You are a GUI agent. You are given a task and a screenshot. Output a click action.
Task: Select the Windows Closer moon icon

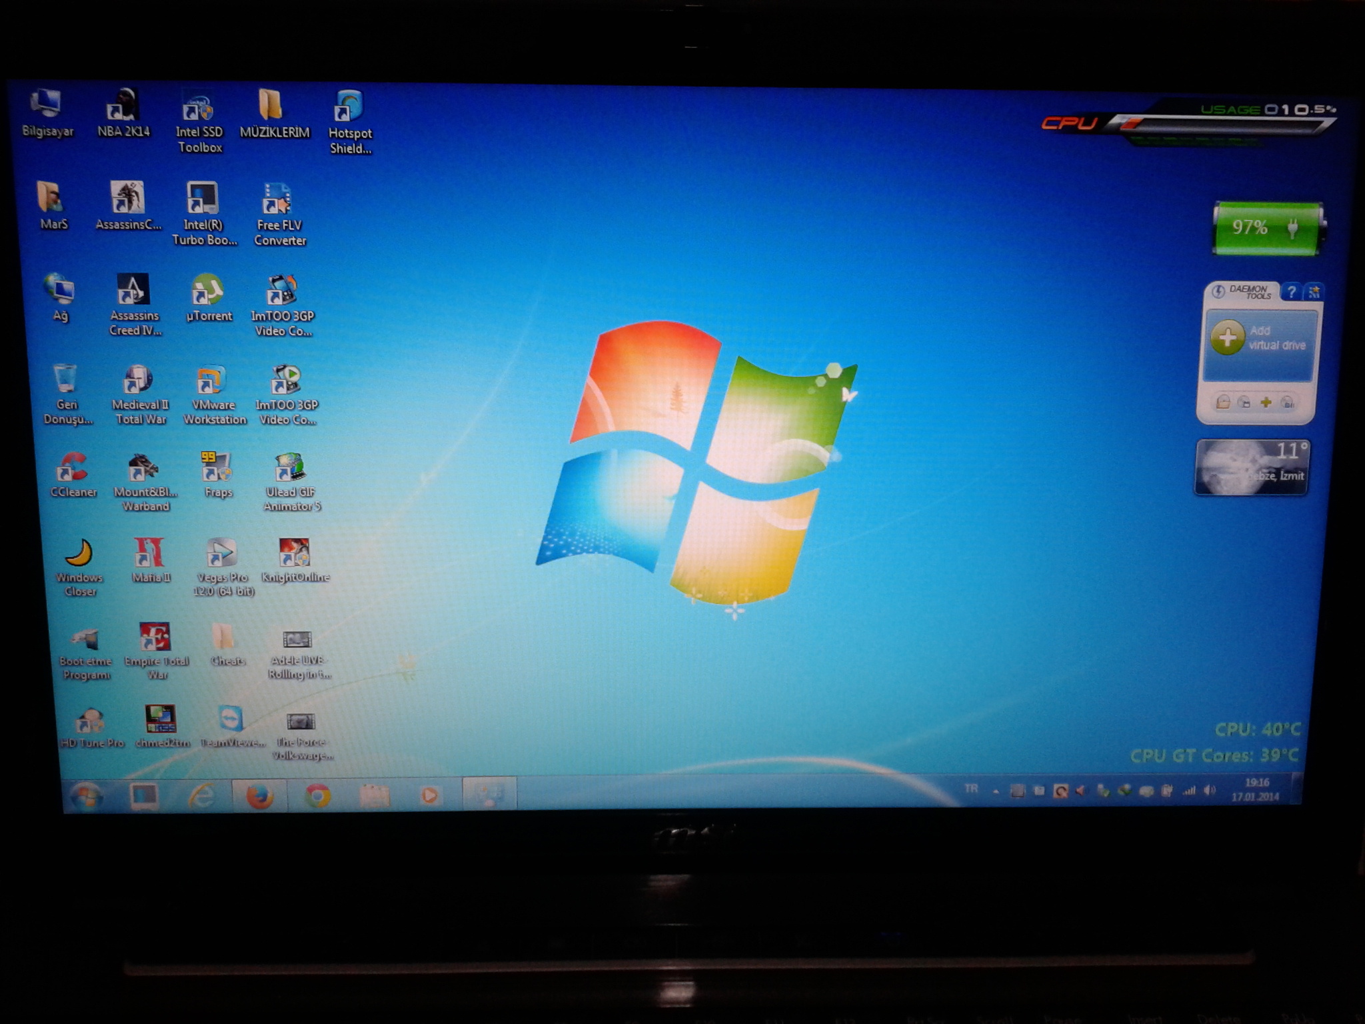79,568
